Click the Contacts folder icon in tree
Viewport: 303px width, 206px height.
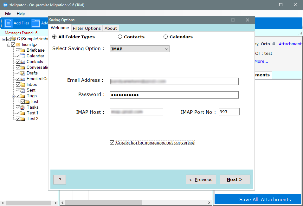pos(23,62)
